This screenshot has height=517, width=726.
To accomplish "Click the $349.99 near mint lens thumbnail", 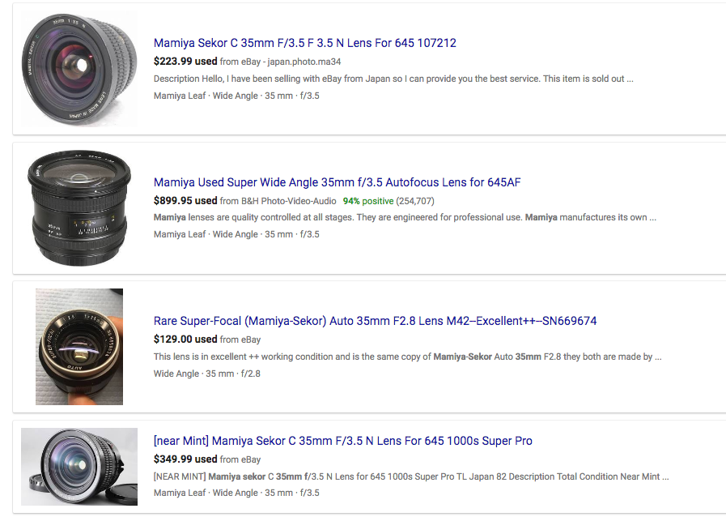I will [79, 467].
